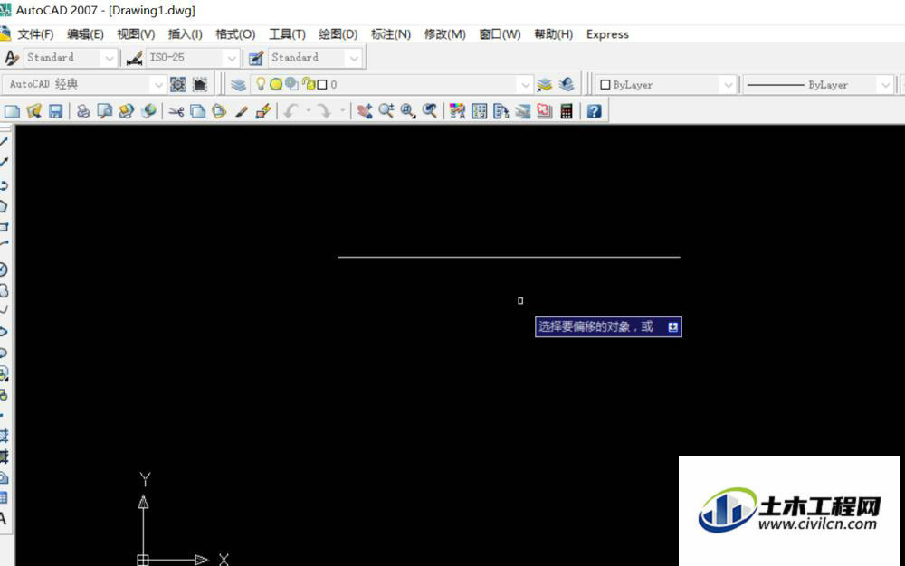
Task: Activate the Pan realtime hand tool
Action: click(x=364, y=110)
